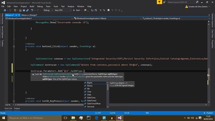Click the IntelliSense list scroll down arrow

tap(107, 107)
